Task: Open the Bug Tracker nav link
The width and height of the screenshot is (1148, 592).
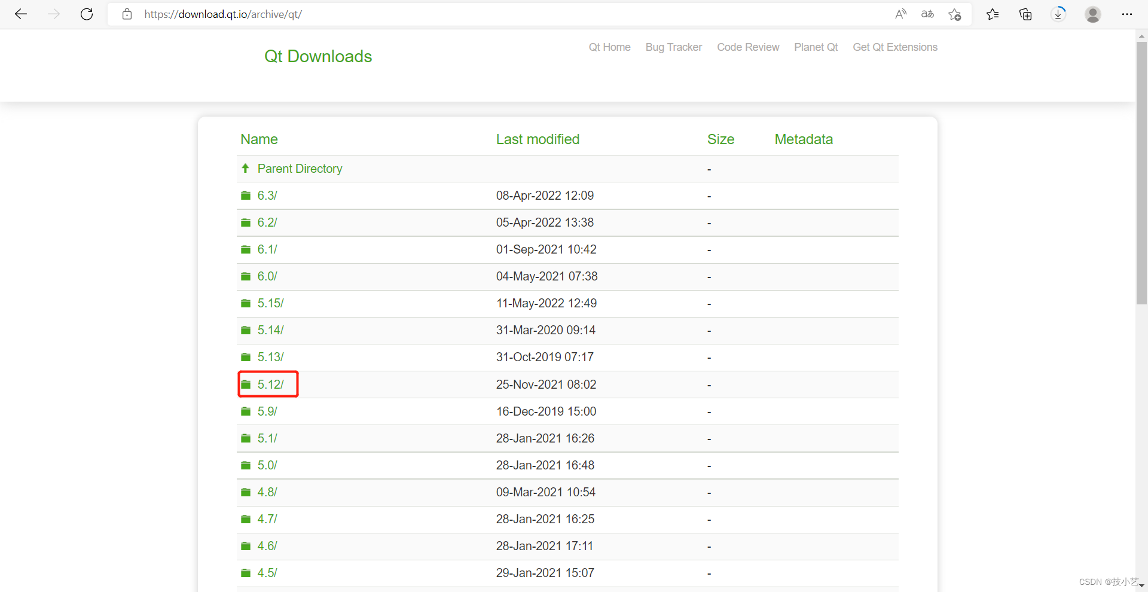Action: click(x=673, y=47)
